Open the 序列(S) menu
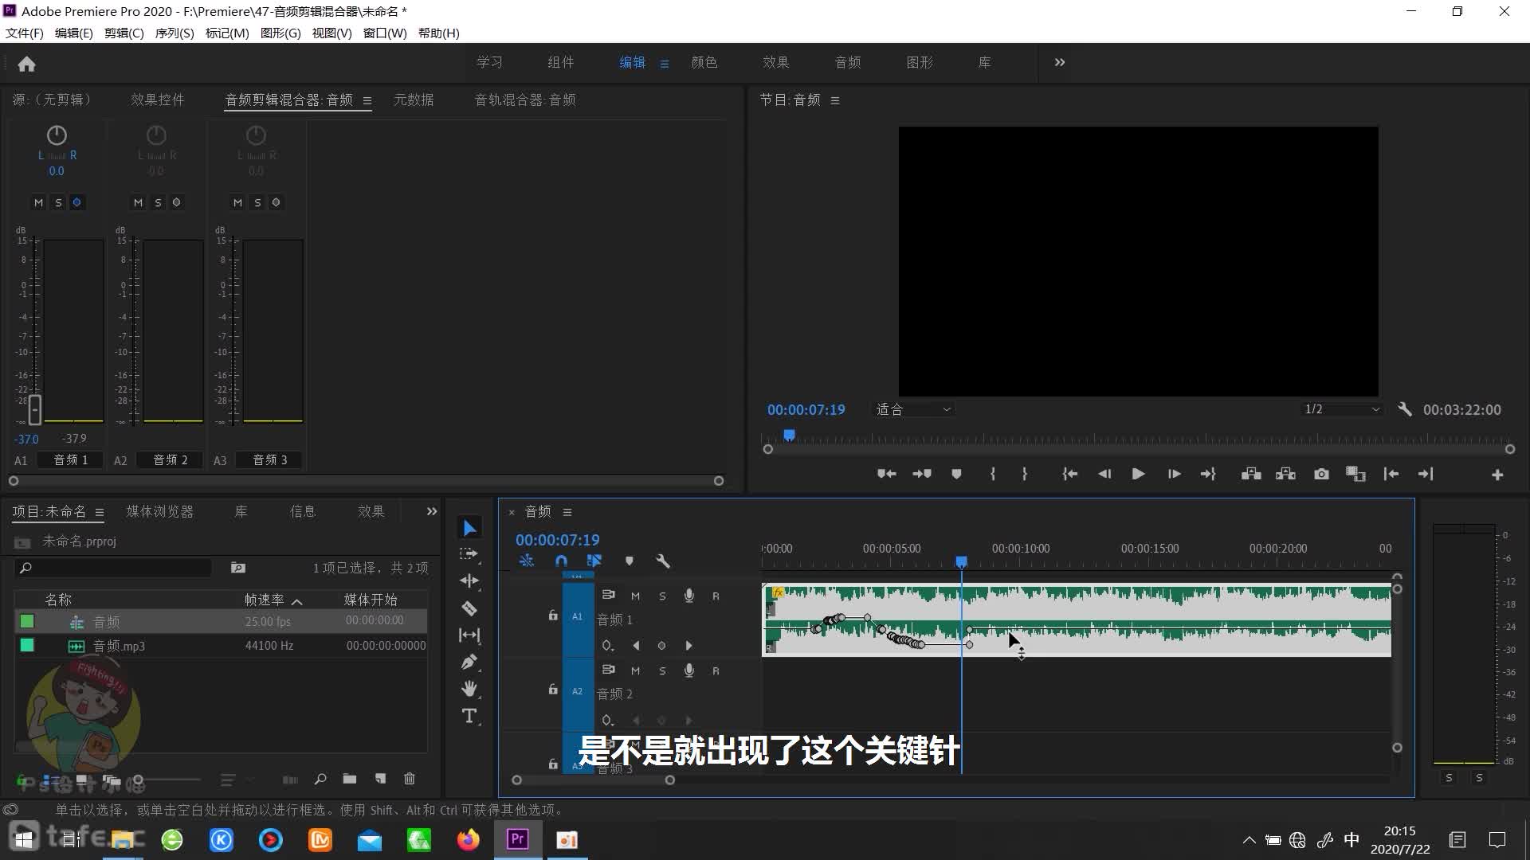Image resolution: width=1530 pixels, height=860 pixels. pyautogui.click(x=175, y=33)
